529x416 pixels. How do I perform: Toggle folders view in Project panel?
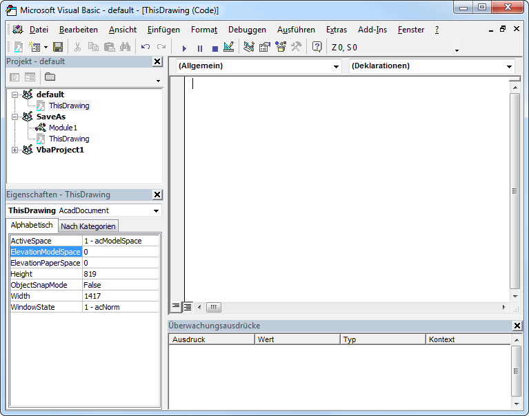(50, 77)
